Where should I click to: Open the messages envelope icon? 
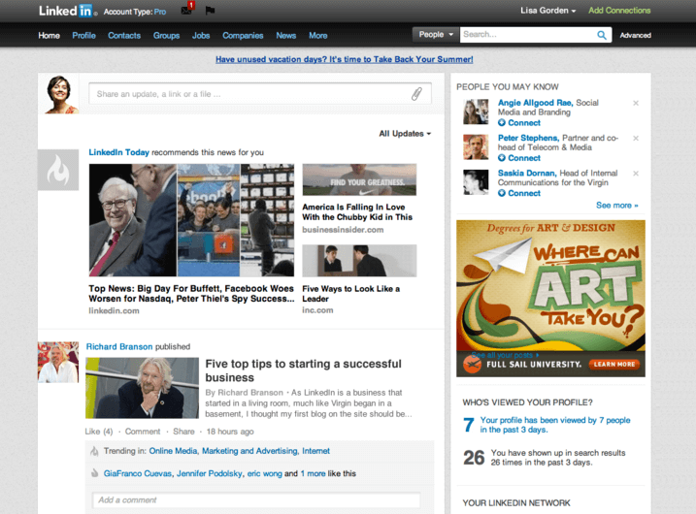(186, 11)
